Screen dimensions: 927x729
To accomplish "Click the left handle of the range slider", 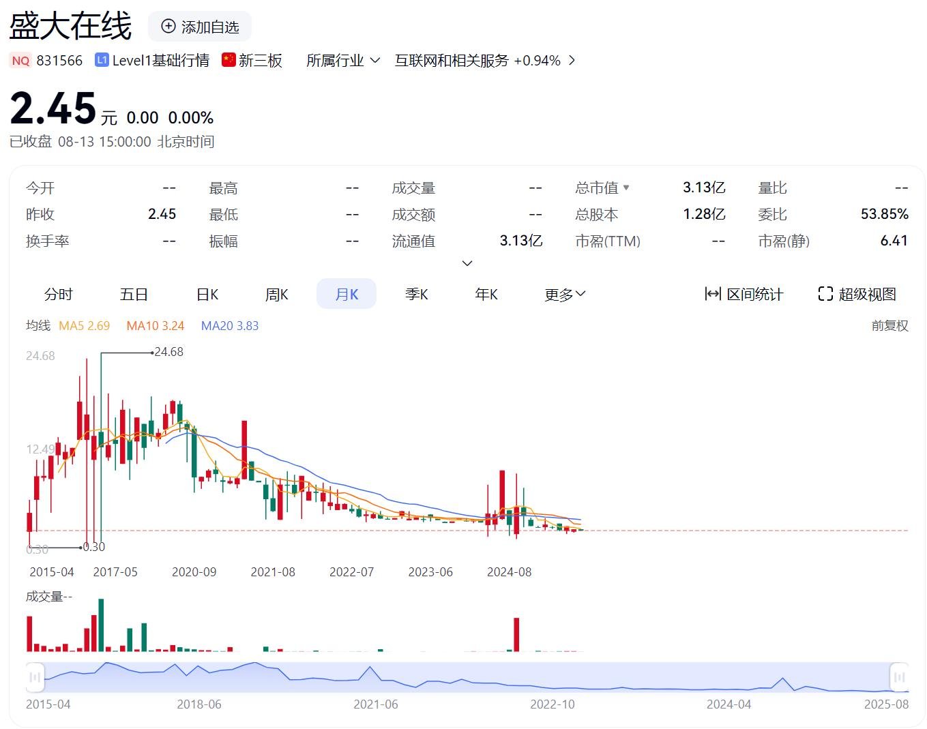I will (x=35, y=677).
